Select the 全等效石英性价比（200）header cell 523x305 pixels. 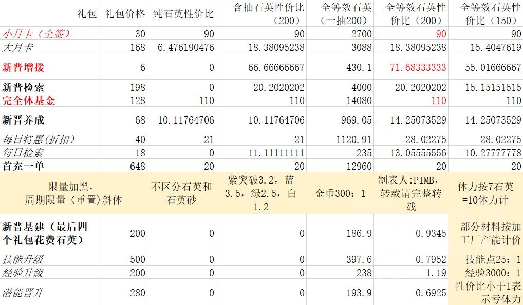pos(411,13)
